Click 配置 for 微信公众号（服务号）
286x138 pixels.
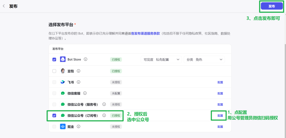(x=220, y=104)
